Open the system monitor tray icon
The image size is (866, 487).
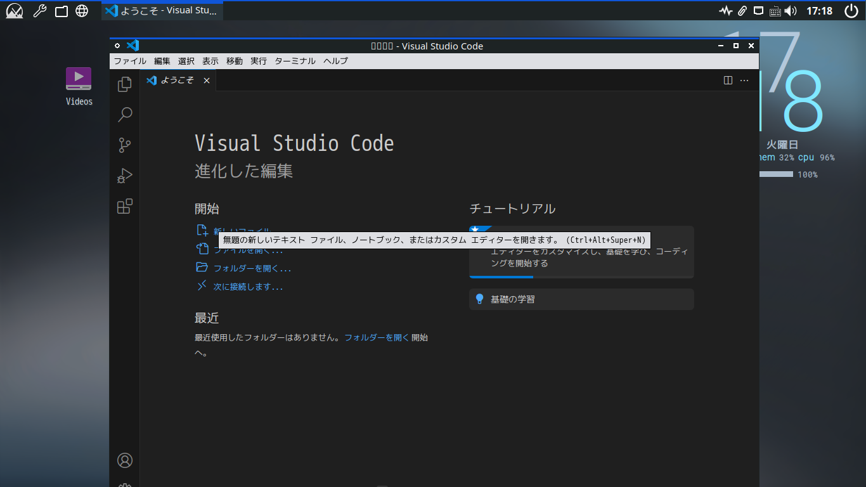(725, 11)
